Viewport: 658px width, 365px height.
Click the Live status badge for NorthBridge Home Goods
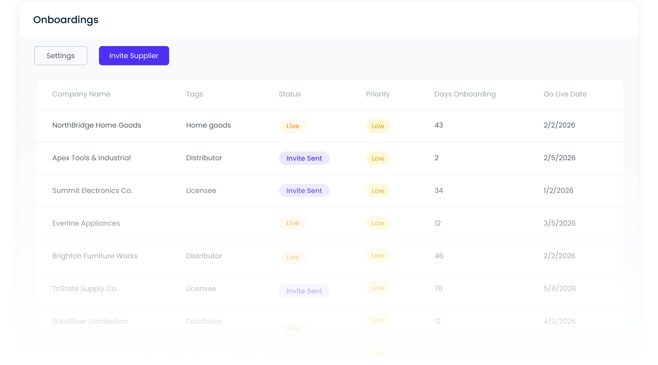(292, 126)
